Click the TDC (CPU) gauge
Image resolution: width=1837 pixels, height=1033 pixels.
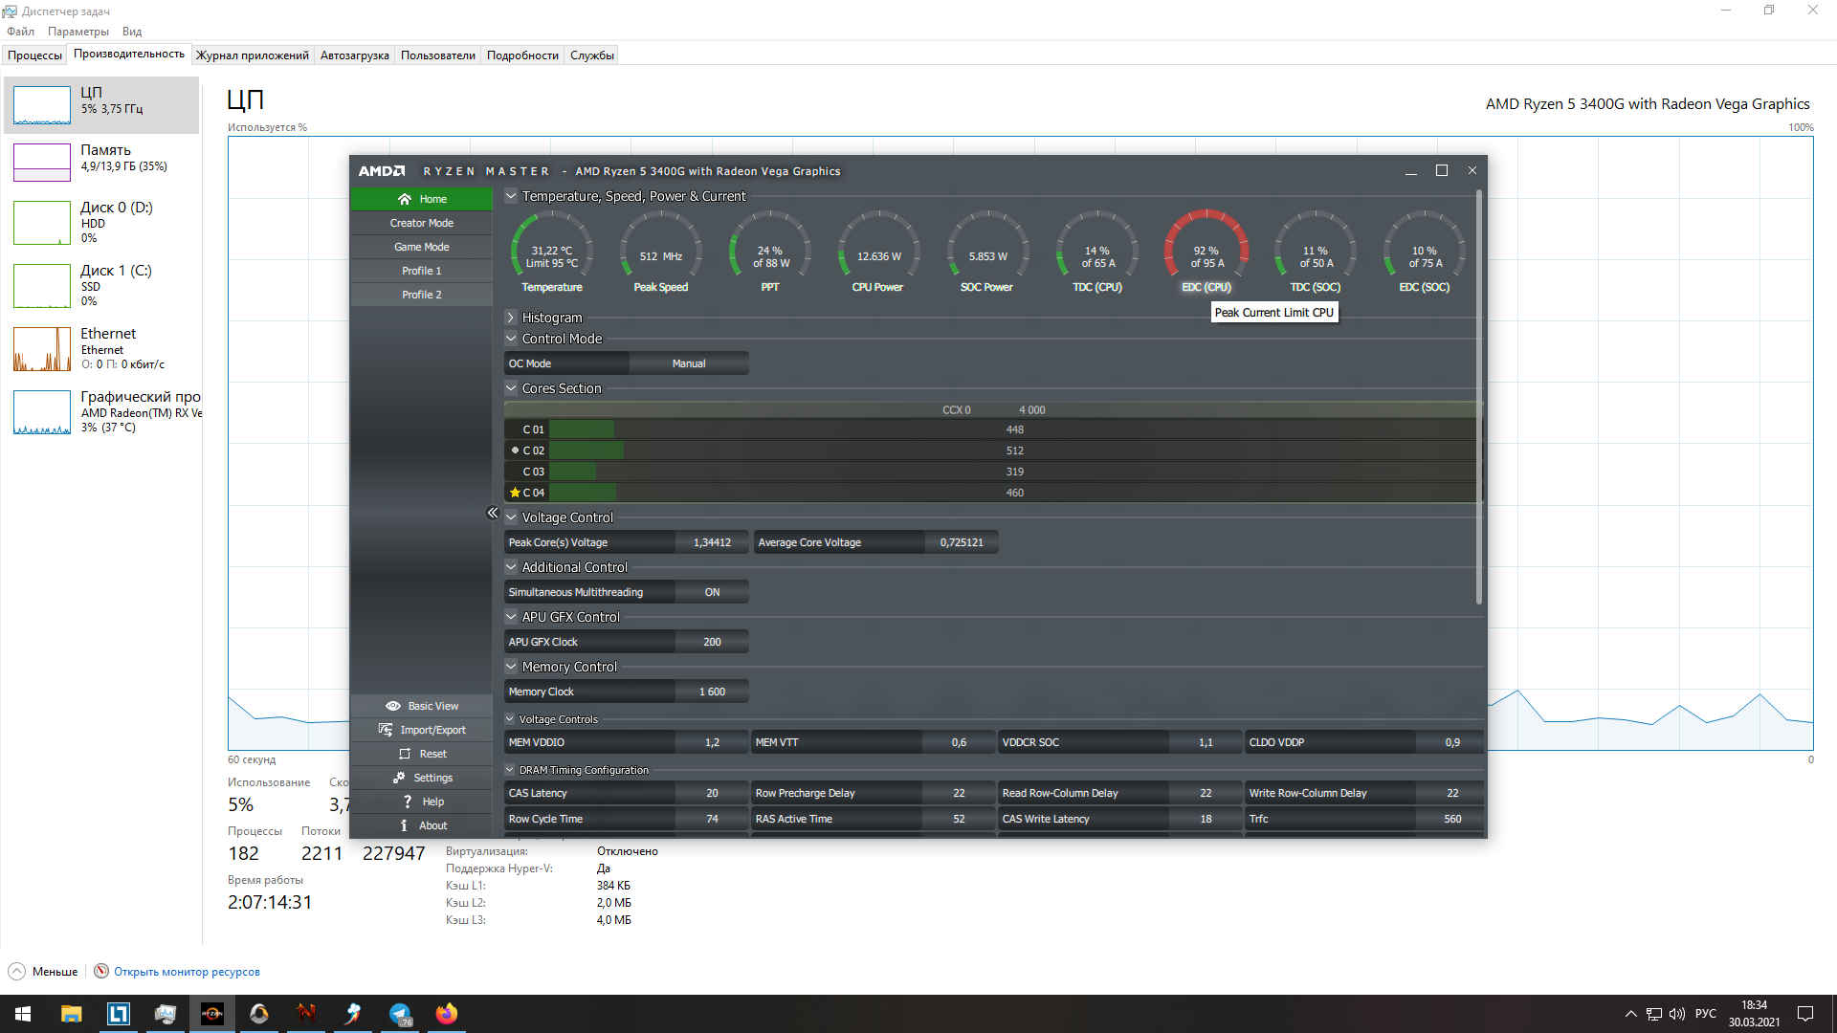1097,253
